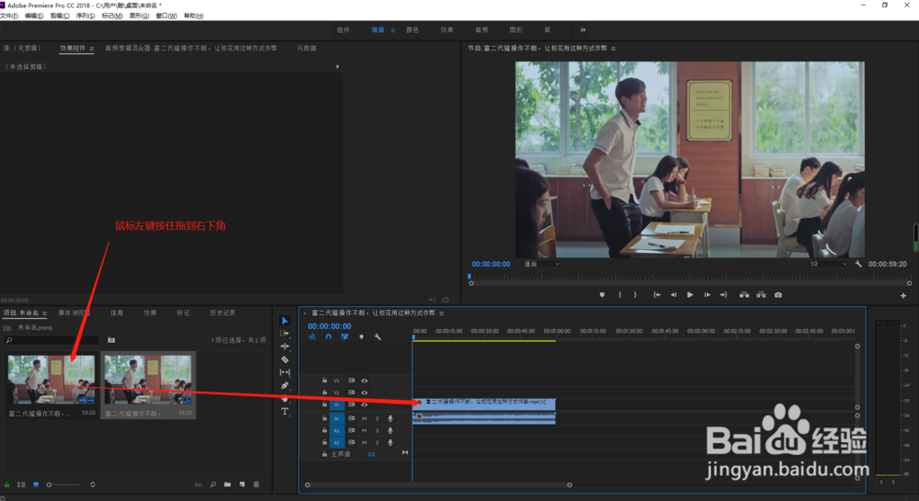Open the 媒体浏览器 tab

coord(74,313)
